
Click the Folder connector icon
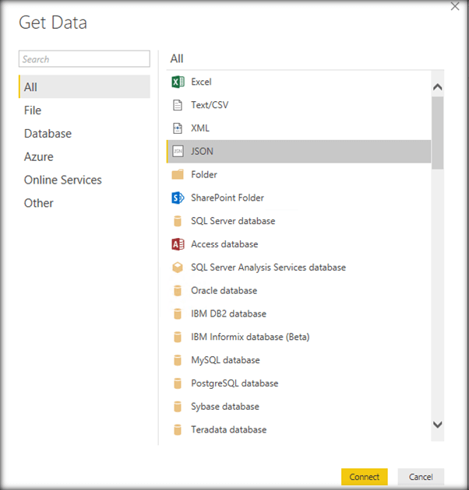click(178, 174)
